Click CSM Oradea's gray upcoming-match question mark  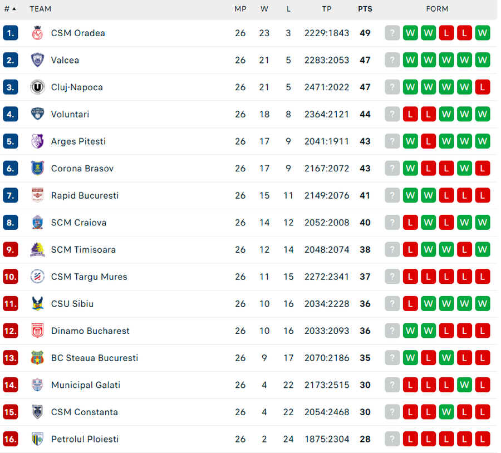pos(392,33)
